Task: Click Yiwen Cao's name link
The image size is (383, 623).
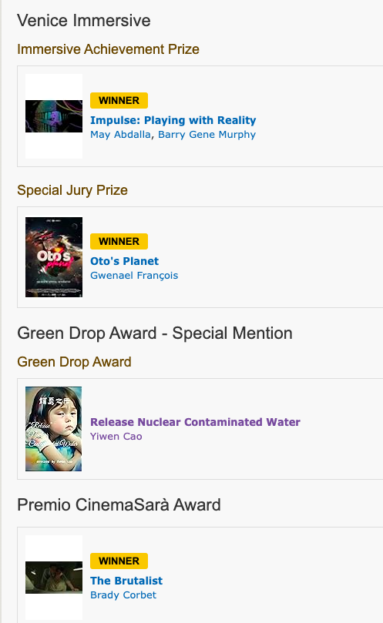Action: (116, 437)
